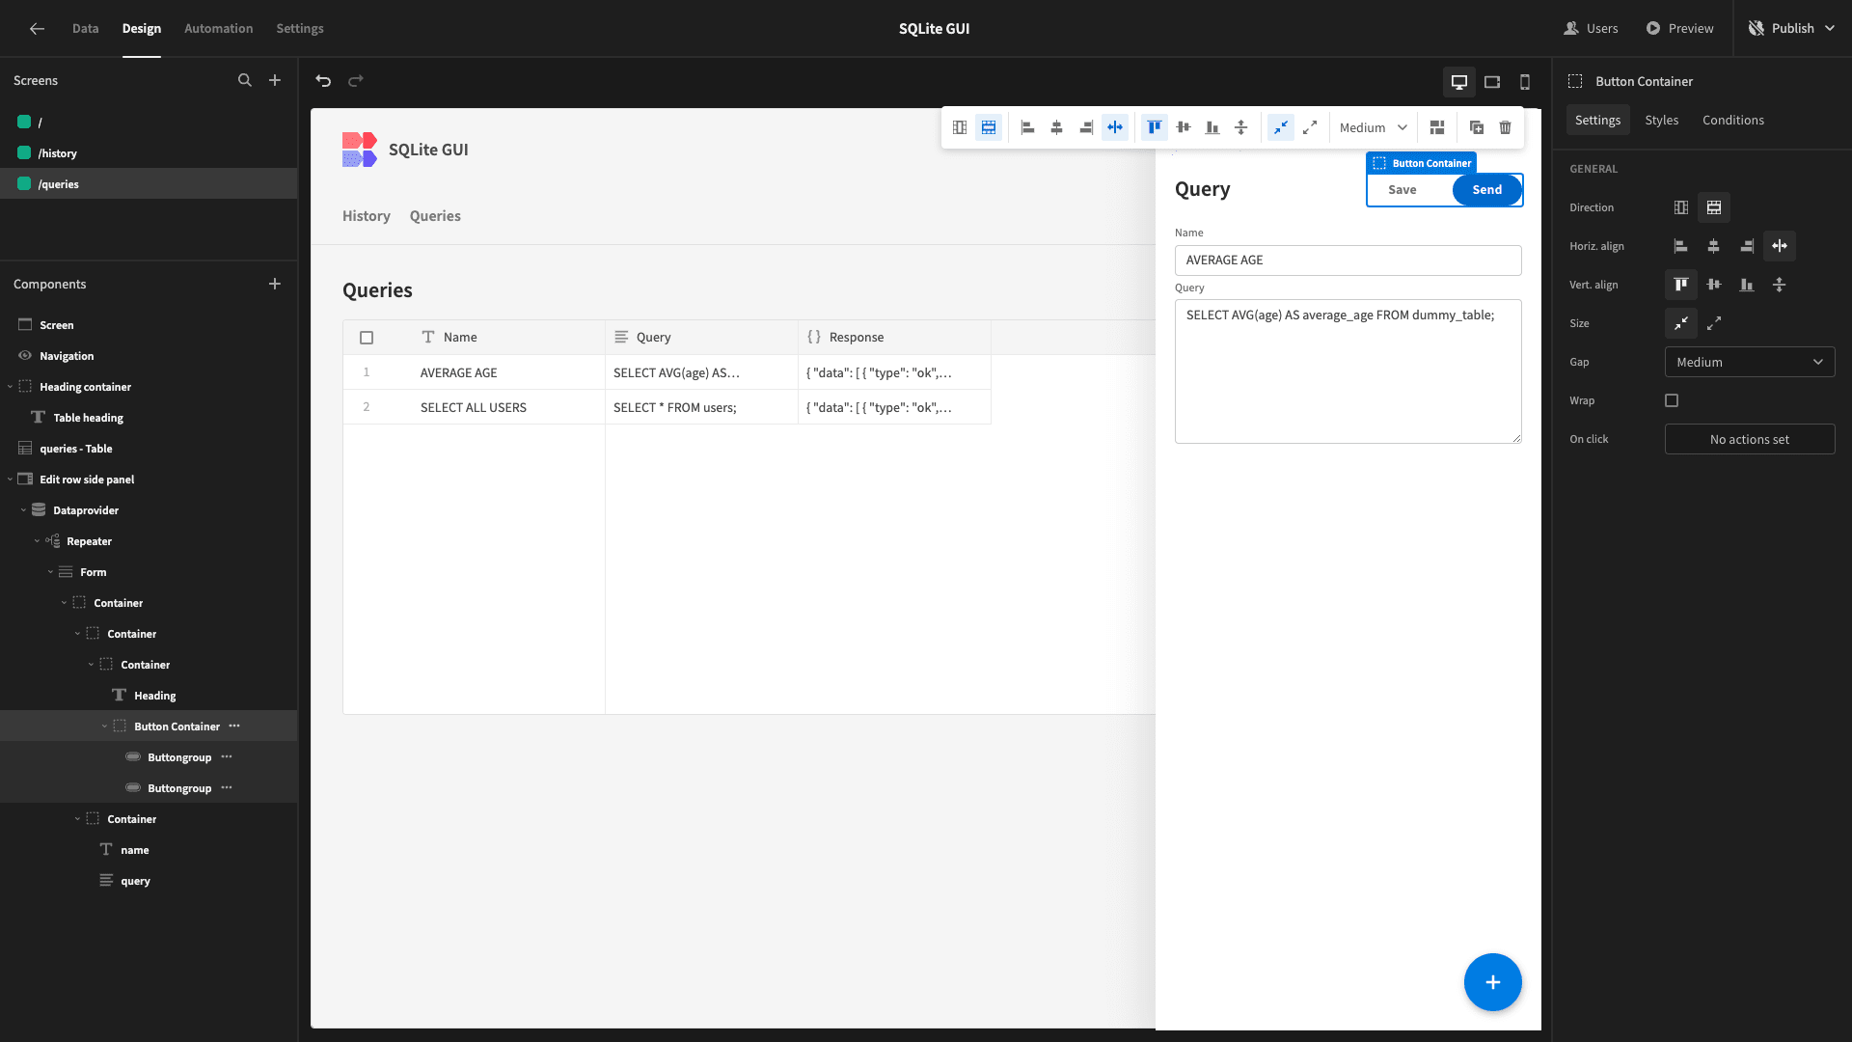Switch to the Automation tab

coord(218,29)
